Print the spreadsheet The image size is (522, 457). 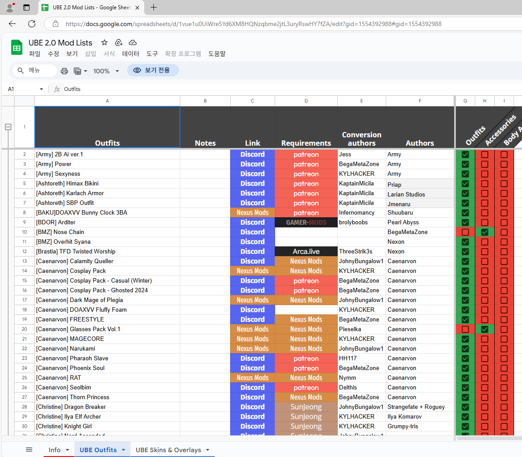64,71
